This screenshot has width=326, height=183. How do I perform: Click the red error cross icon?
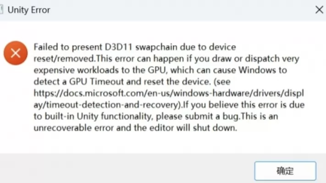pyautogui.click(x=16, y=53)
